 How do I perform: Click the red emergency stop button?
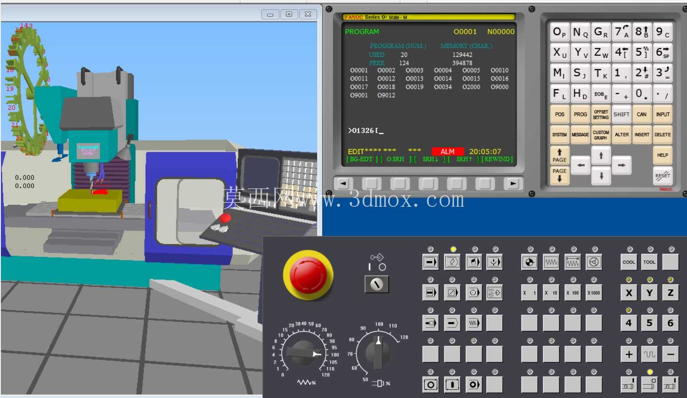coord(308,275)
